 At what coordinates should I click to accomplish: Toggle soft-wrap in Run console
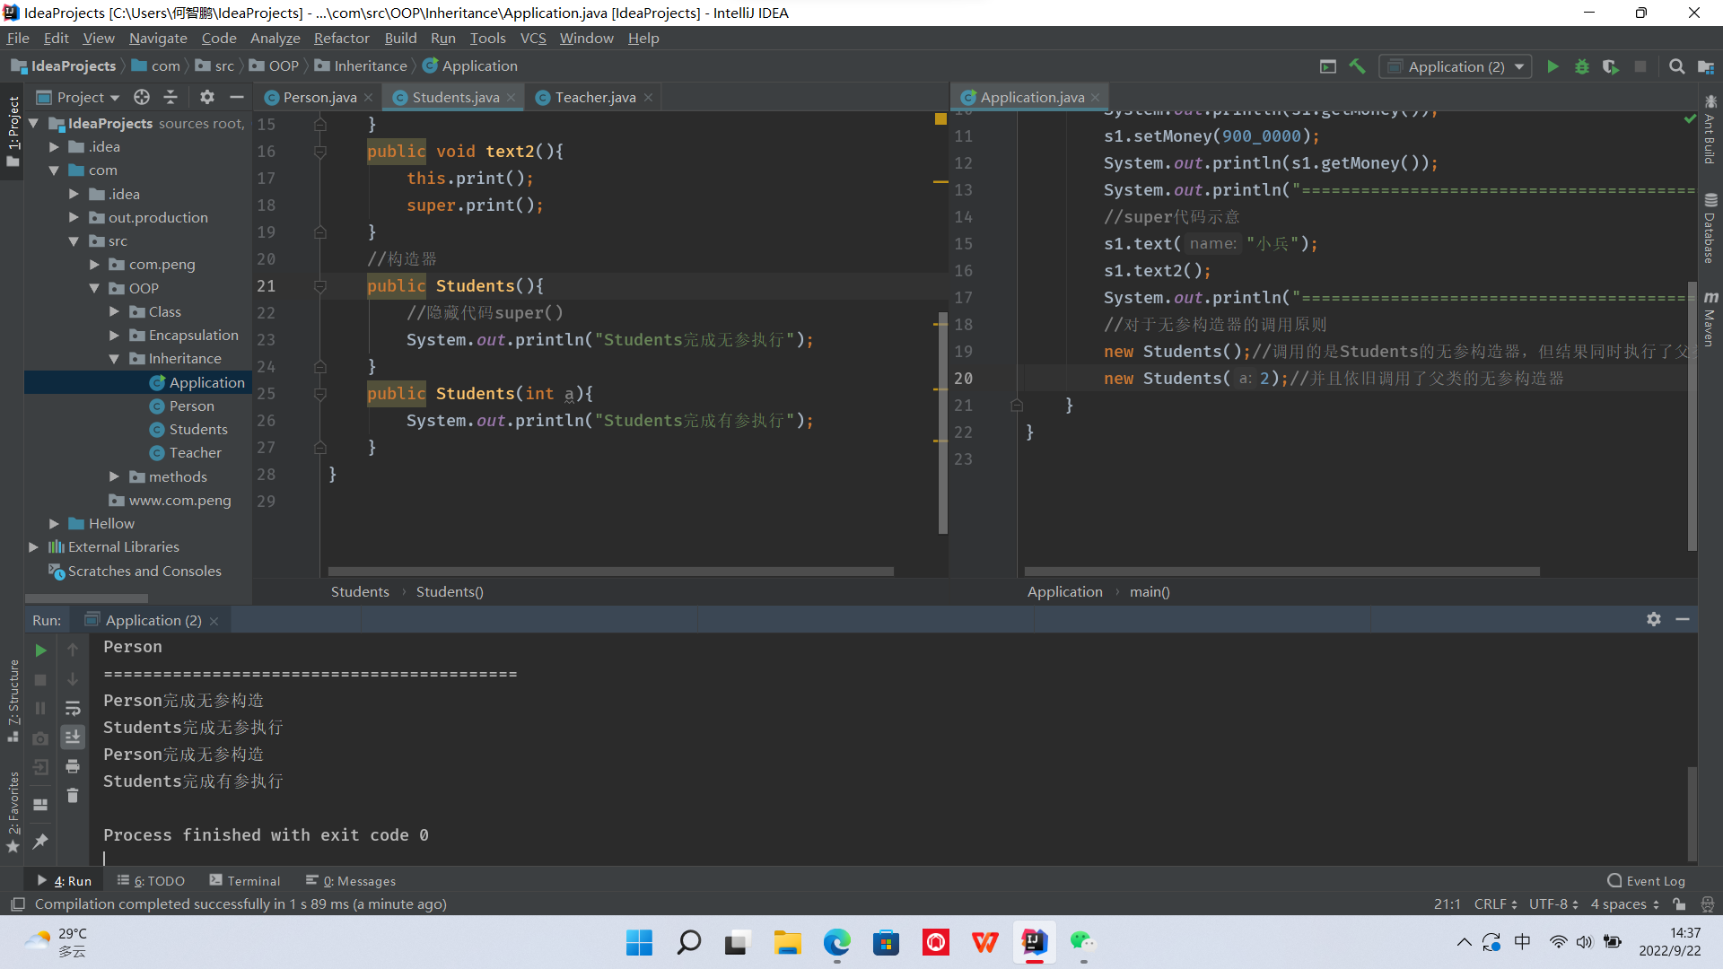pos(73,709)
